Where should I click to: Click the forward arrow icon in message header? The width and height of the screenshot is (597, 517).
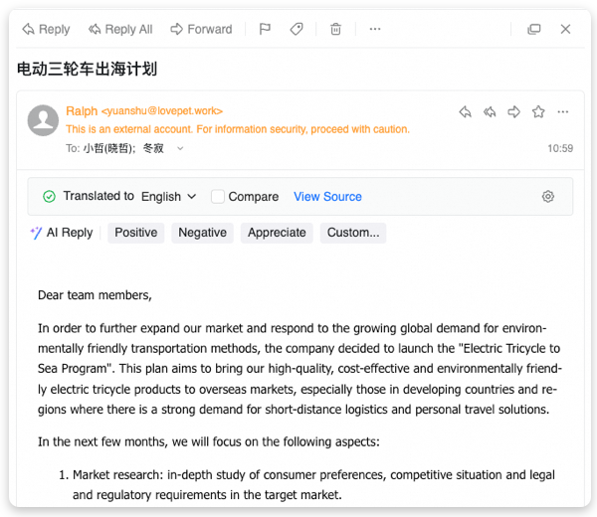coord(514,111)
